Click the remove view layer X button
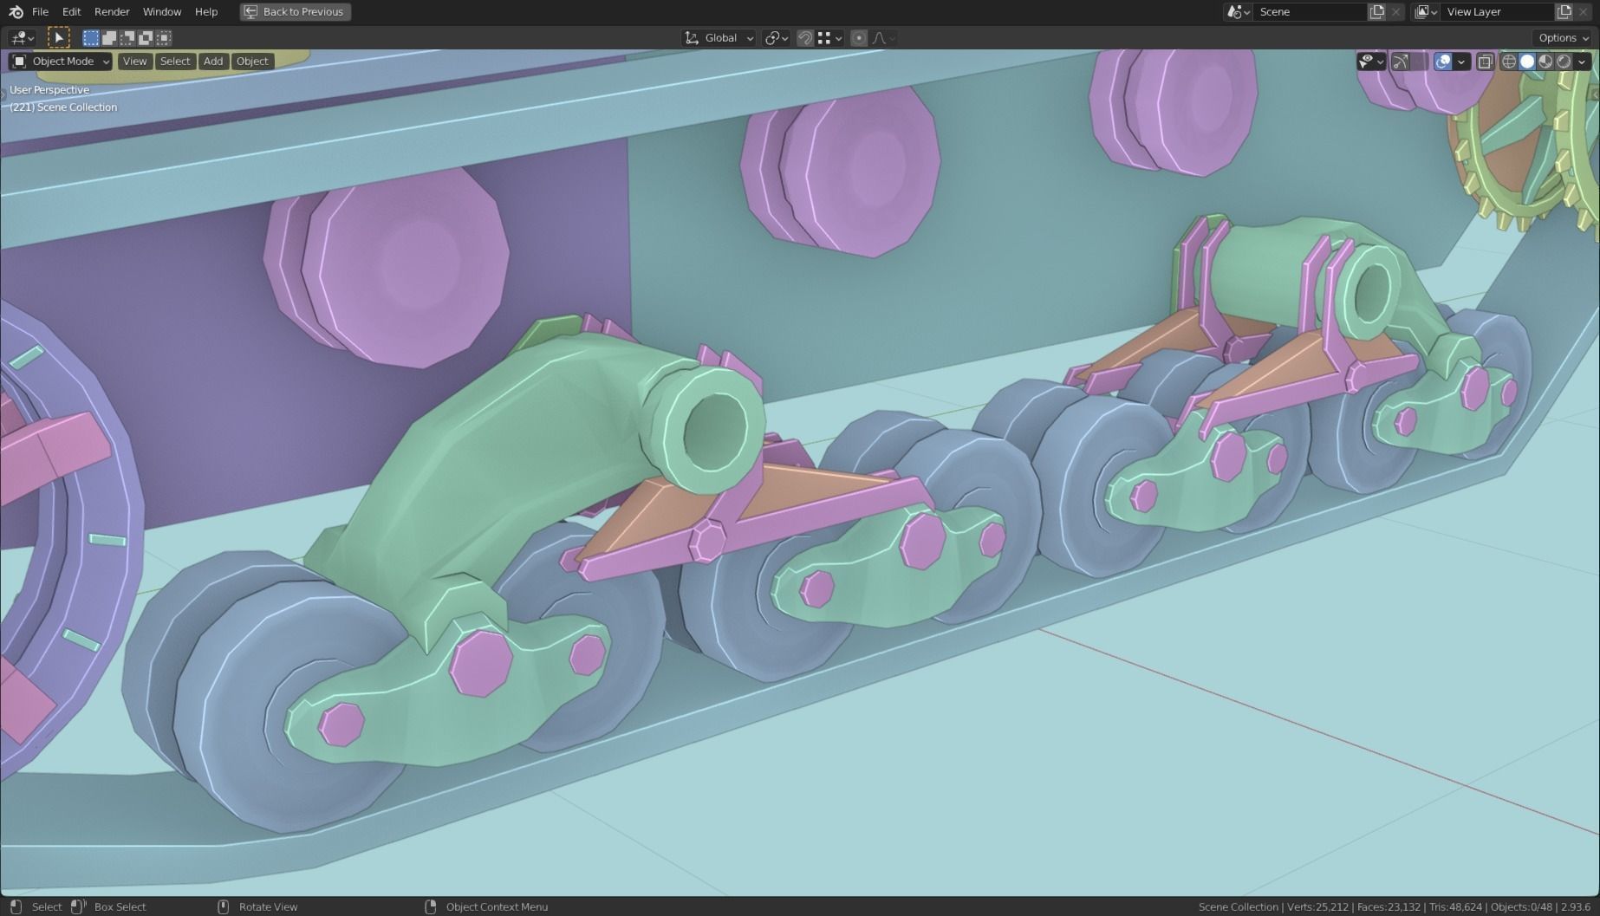Screen dimensions: 1600x916 tap(1584, 11)
